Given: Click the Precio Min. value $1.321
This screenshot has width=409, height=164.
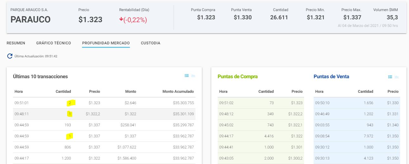Looking at the screenshot, I should click(x=316, y=17).
